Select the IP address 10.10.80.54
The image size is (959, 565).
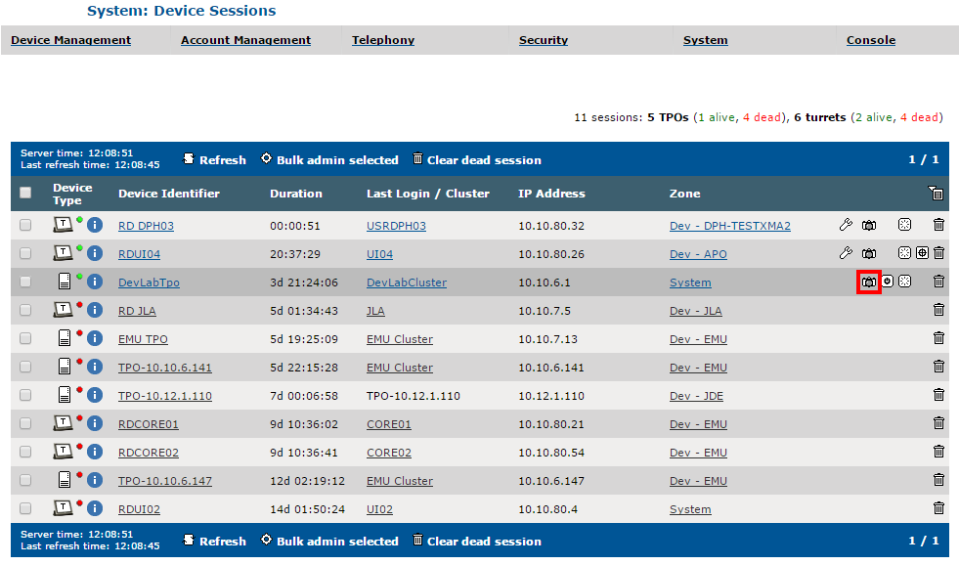click(x=551, y=453)
